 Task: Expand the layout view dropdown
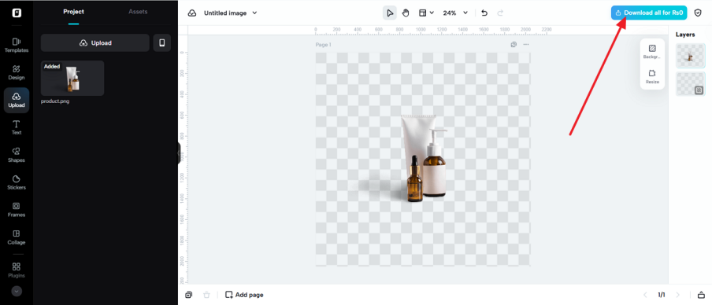pos(426,13)
